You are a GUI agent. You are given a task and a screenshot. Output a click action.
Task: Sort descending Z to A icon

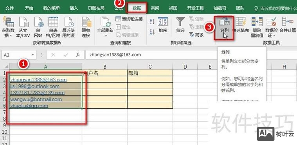coord(152,32)
